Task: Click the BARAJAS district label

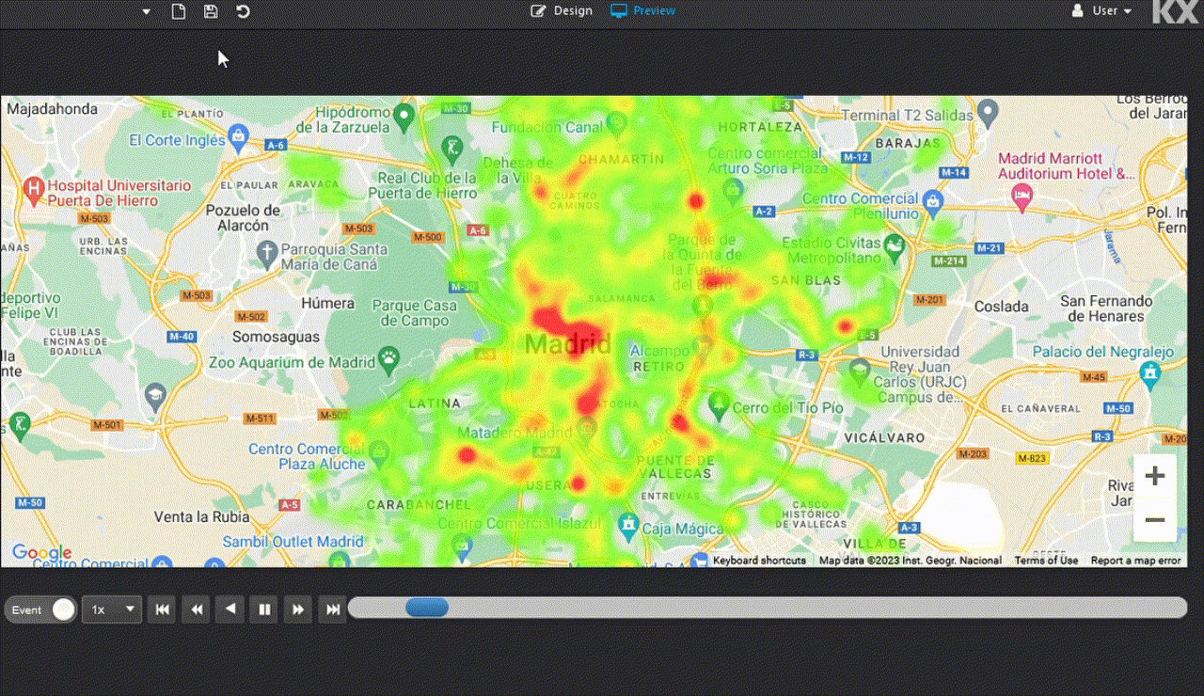Action: coord(907,143)
